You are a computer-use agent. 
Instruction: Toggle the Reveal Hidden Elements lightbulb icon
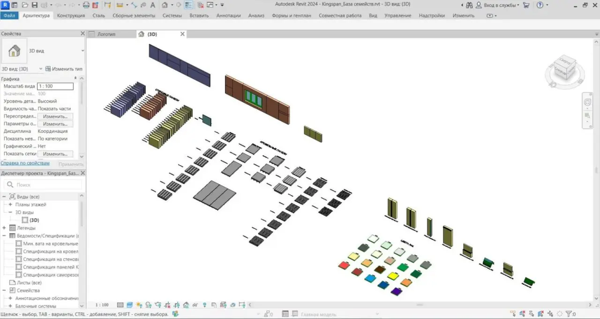coord(204,305)
